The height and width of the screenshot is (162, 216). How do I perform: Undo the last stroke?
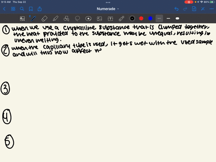176,9
